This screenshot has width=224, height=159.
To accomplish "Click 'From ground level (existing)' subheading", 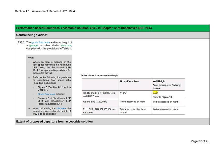I will pos(167,85).
